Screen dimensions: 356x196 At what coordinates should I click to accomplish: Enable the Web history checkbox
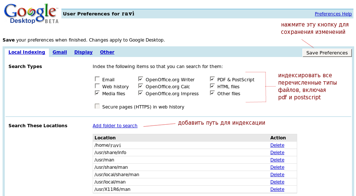pyautogui.click(x=97, y=86)
